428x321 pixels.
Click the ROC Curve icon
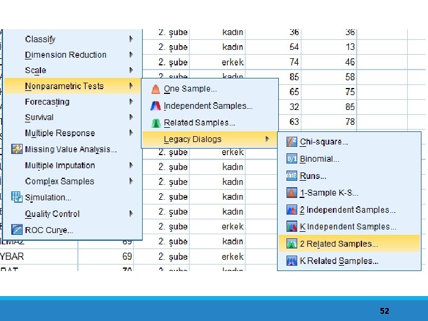pyautogui.click(x=17, y=229)
